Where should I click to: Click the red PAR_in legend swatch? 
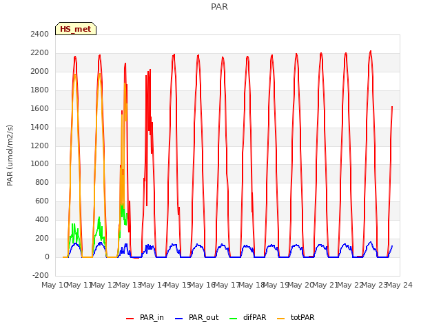pyautogui.click(x=130, y=319)
